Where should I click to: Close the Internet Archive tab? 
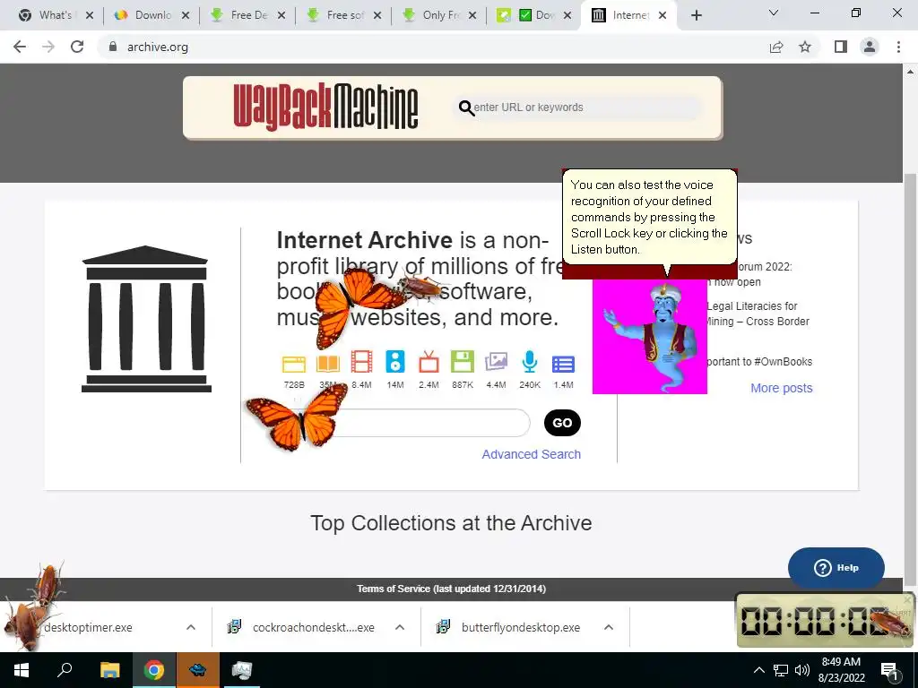pyautogui.click(x=663, y=16)
